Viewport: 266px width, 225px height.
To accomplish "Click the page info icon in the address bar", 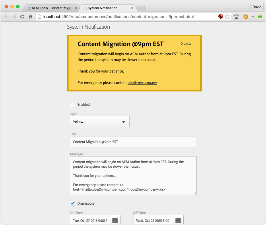I will [x=40, y=17].
